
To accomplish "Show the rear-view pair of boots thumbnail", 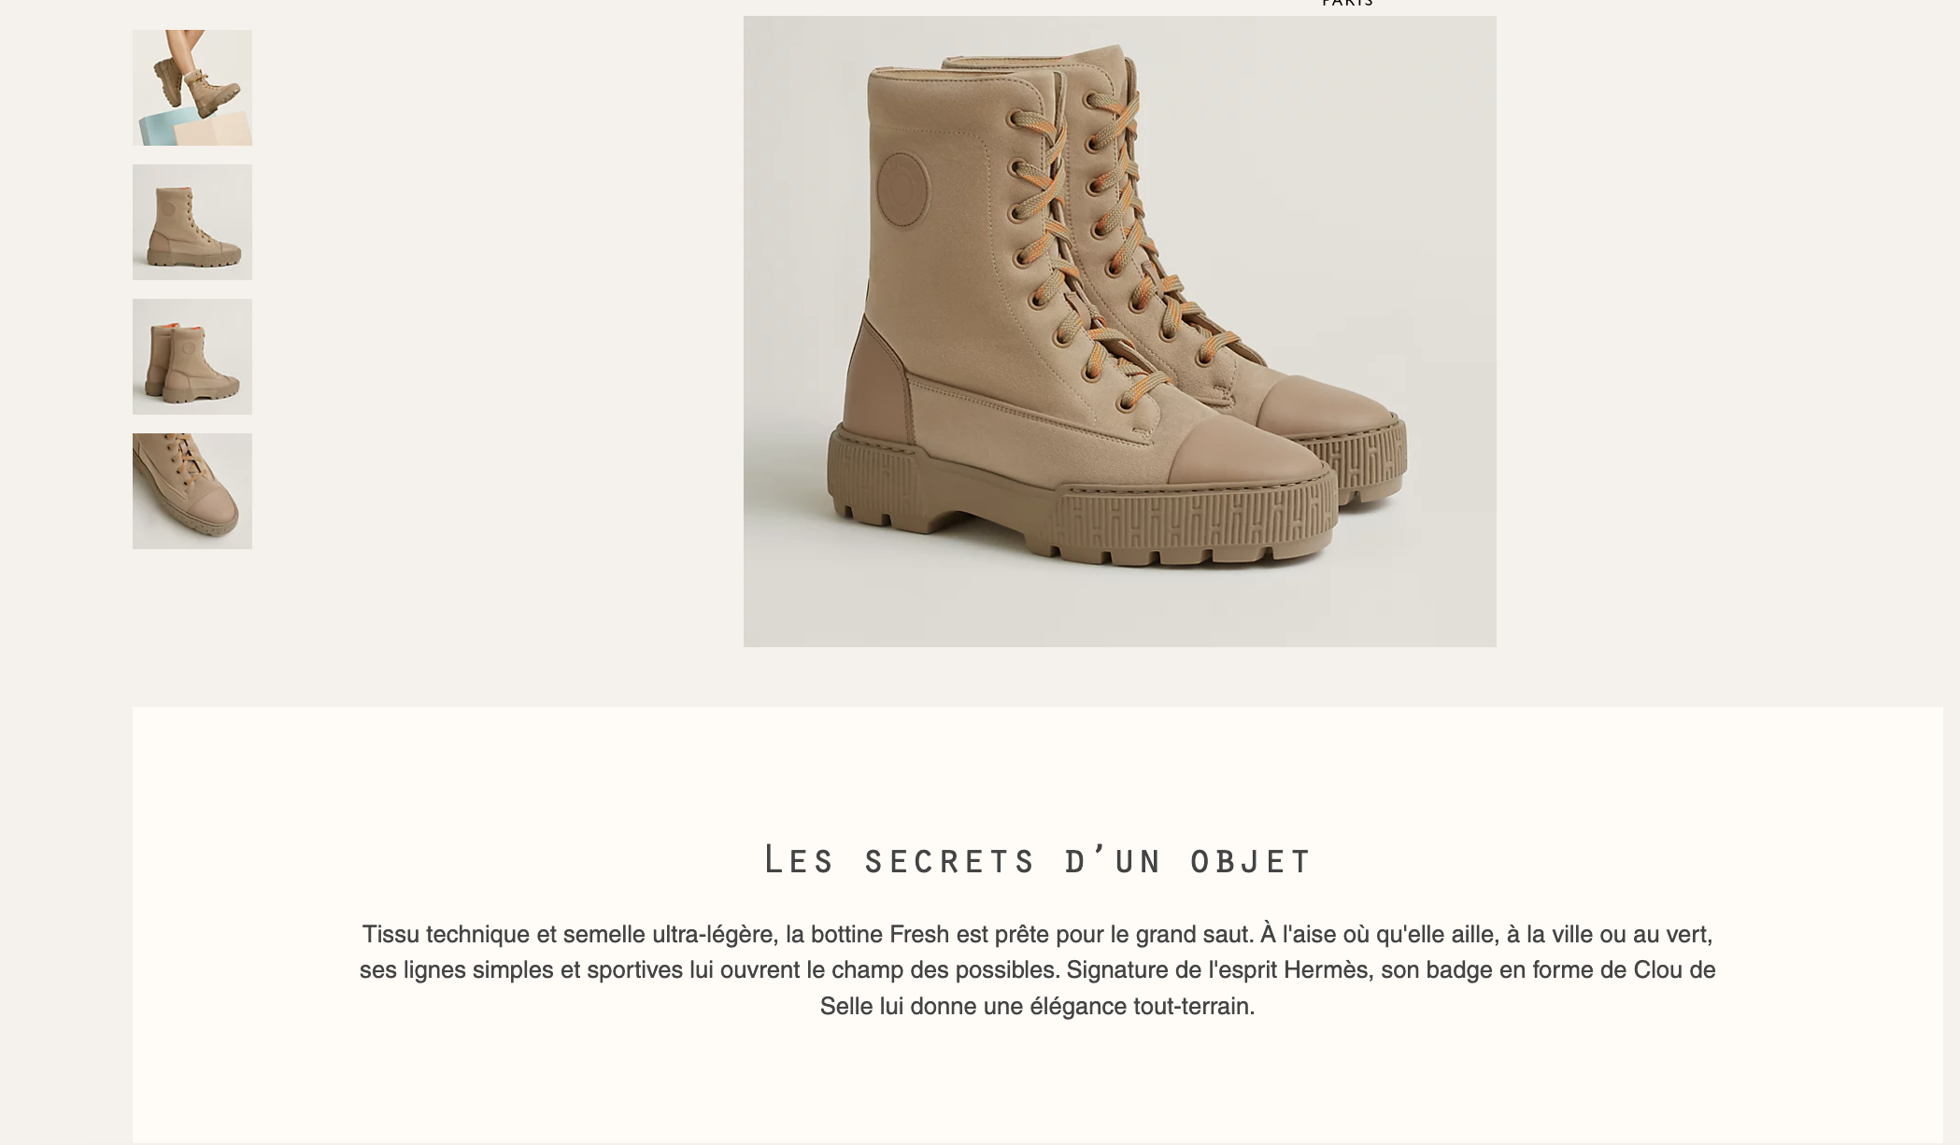I will coord(192,357).
